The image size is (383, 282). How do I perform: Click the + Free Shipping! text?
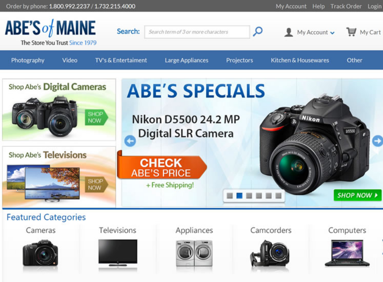170,185
